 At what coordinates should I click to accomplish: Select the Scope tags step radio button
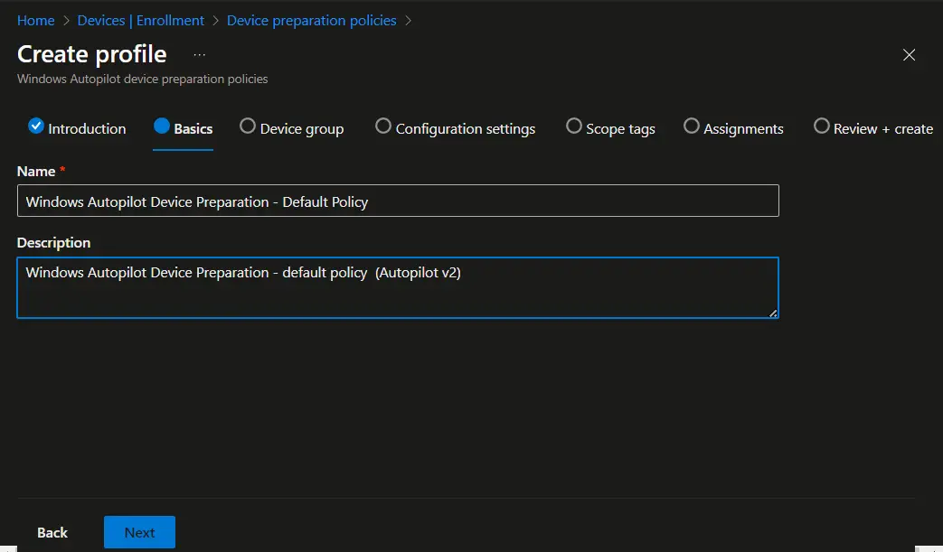(574, 126)
